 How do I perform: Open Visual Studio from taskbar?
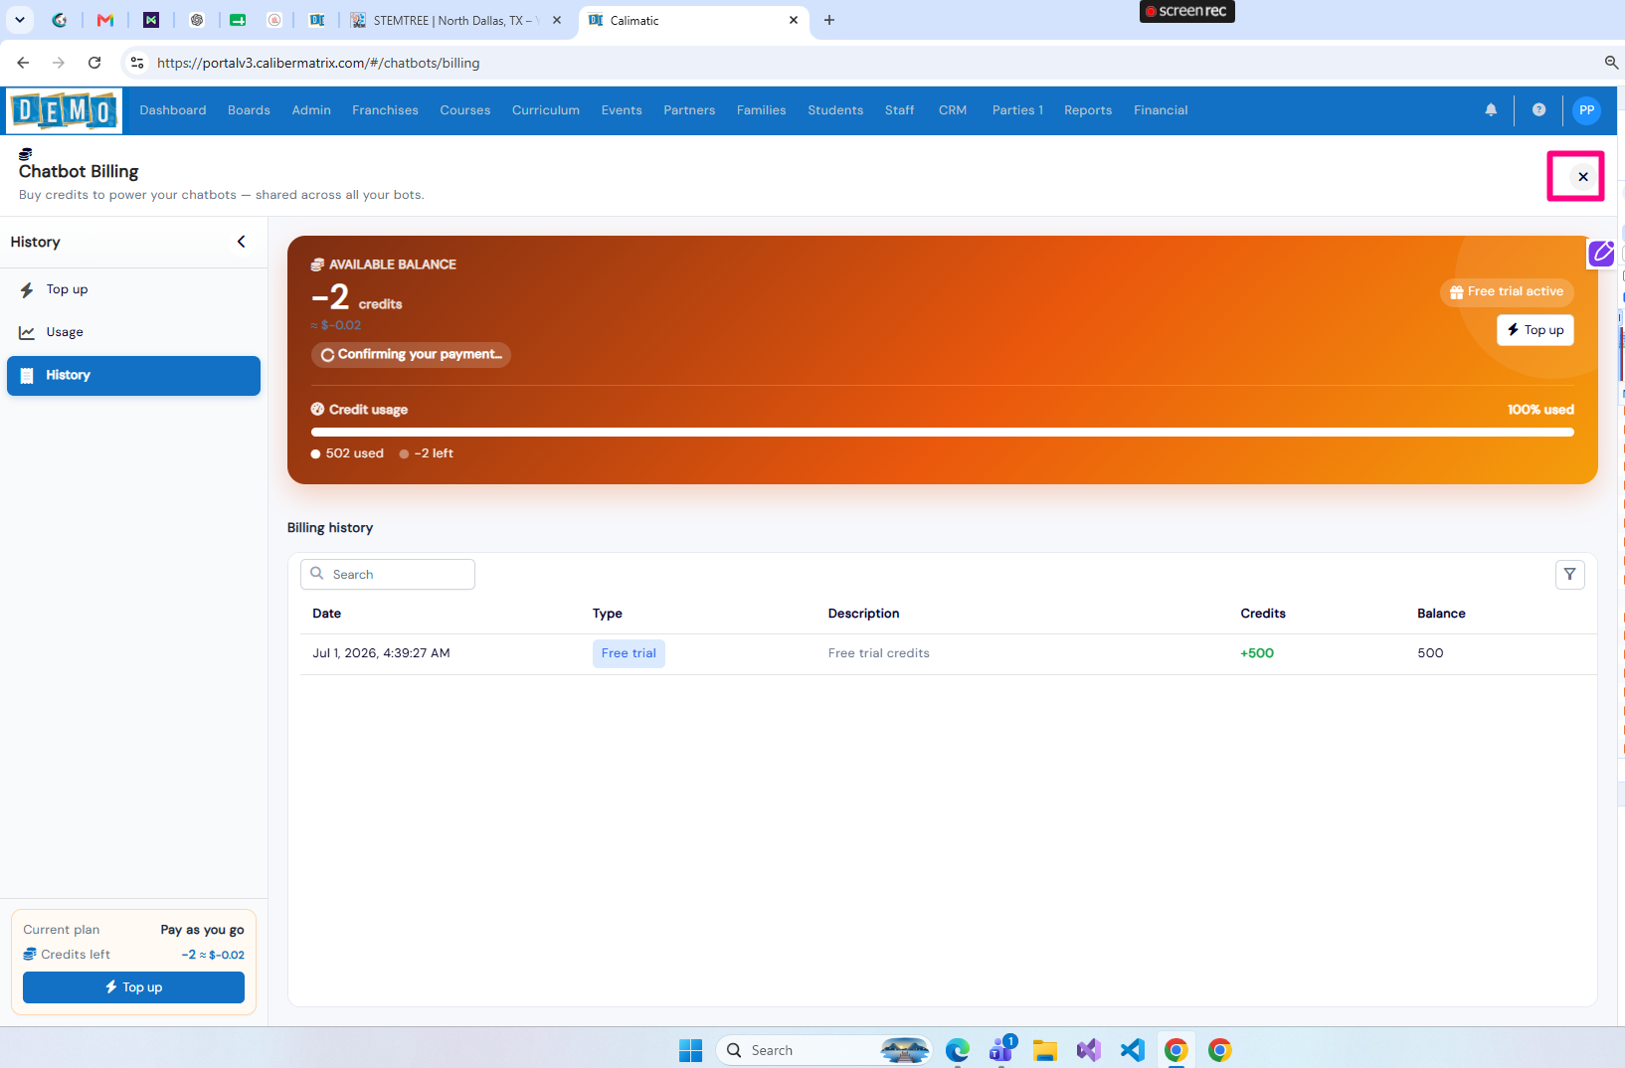pyautogui.click(x=1089, y=1050)
